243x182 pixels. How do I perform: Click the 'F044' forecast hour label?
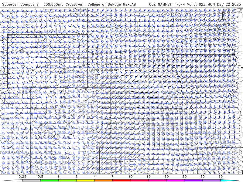181,4
